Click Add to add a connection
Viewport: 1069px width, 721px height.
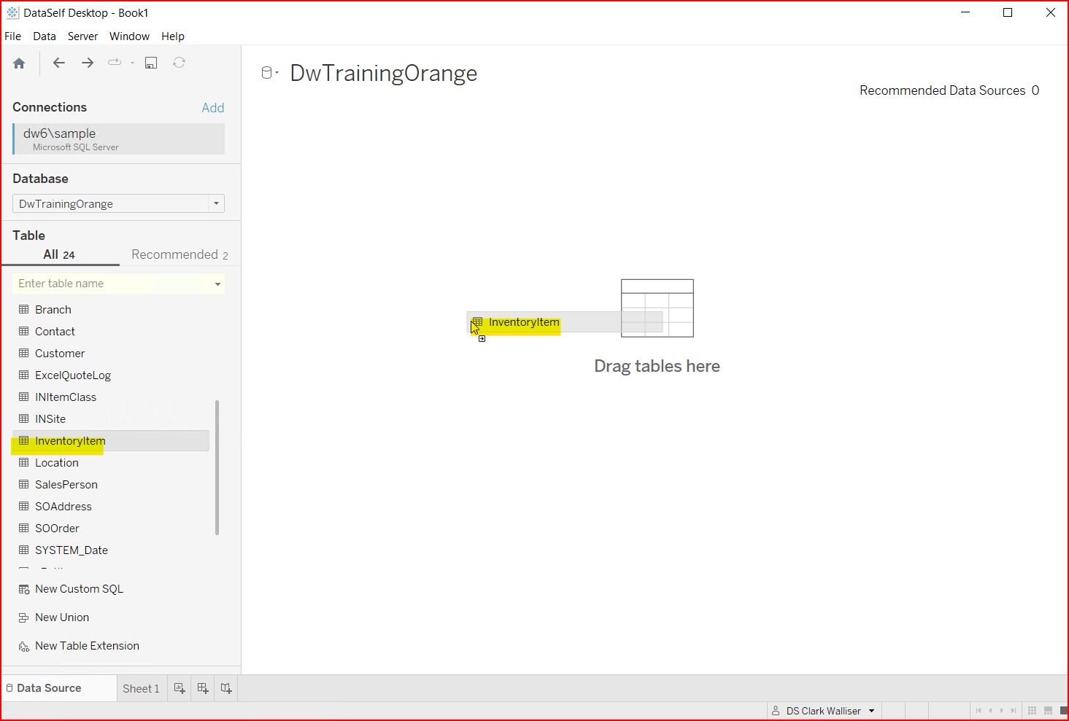212,108
